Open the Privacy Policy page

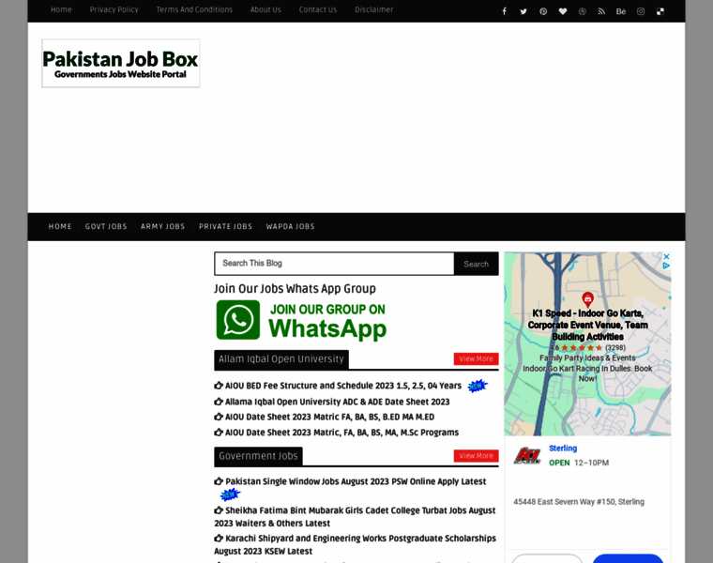(114, 9)
